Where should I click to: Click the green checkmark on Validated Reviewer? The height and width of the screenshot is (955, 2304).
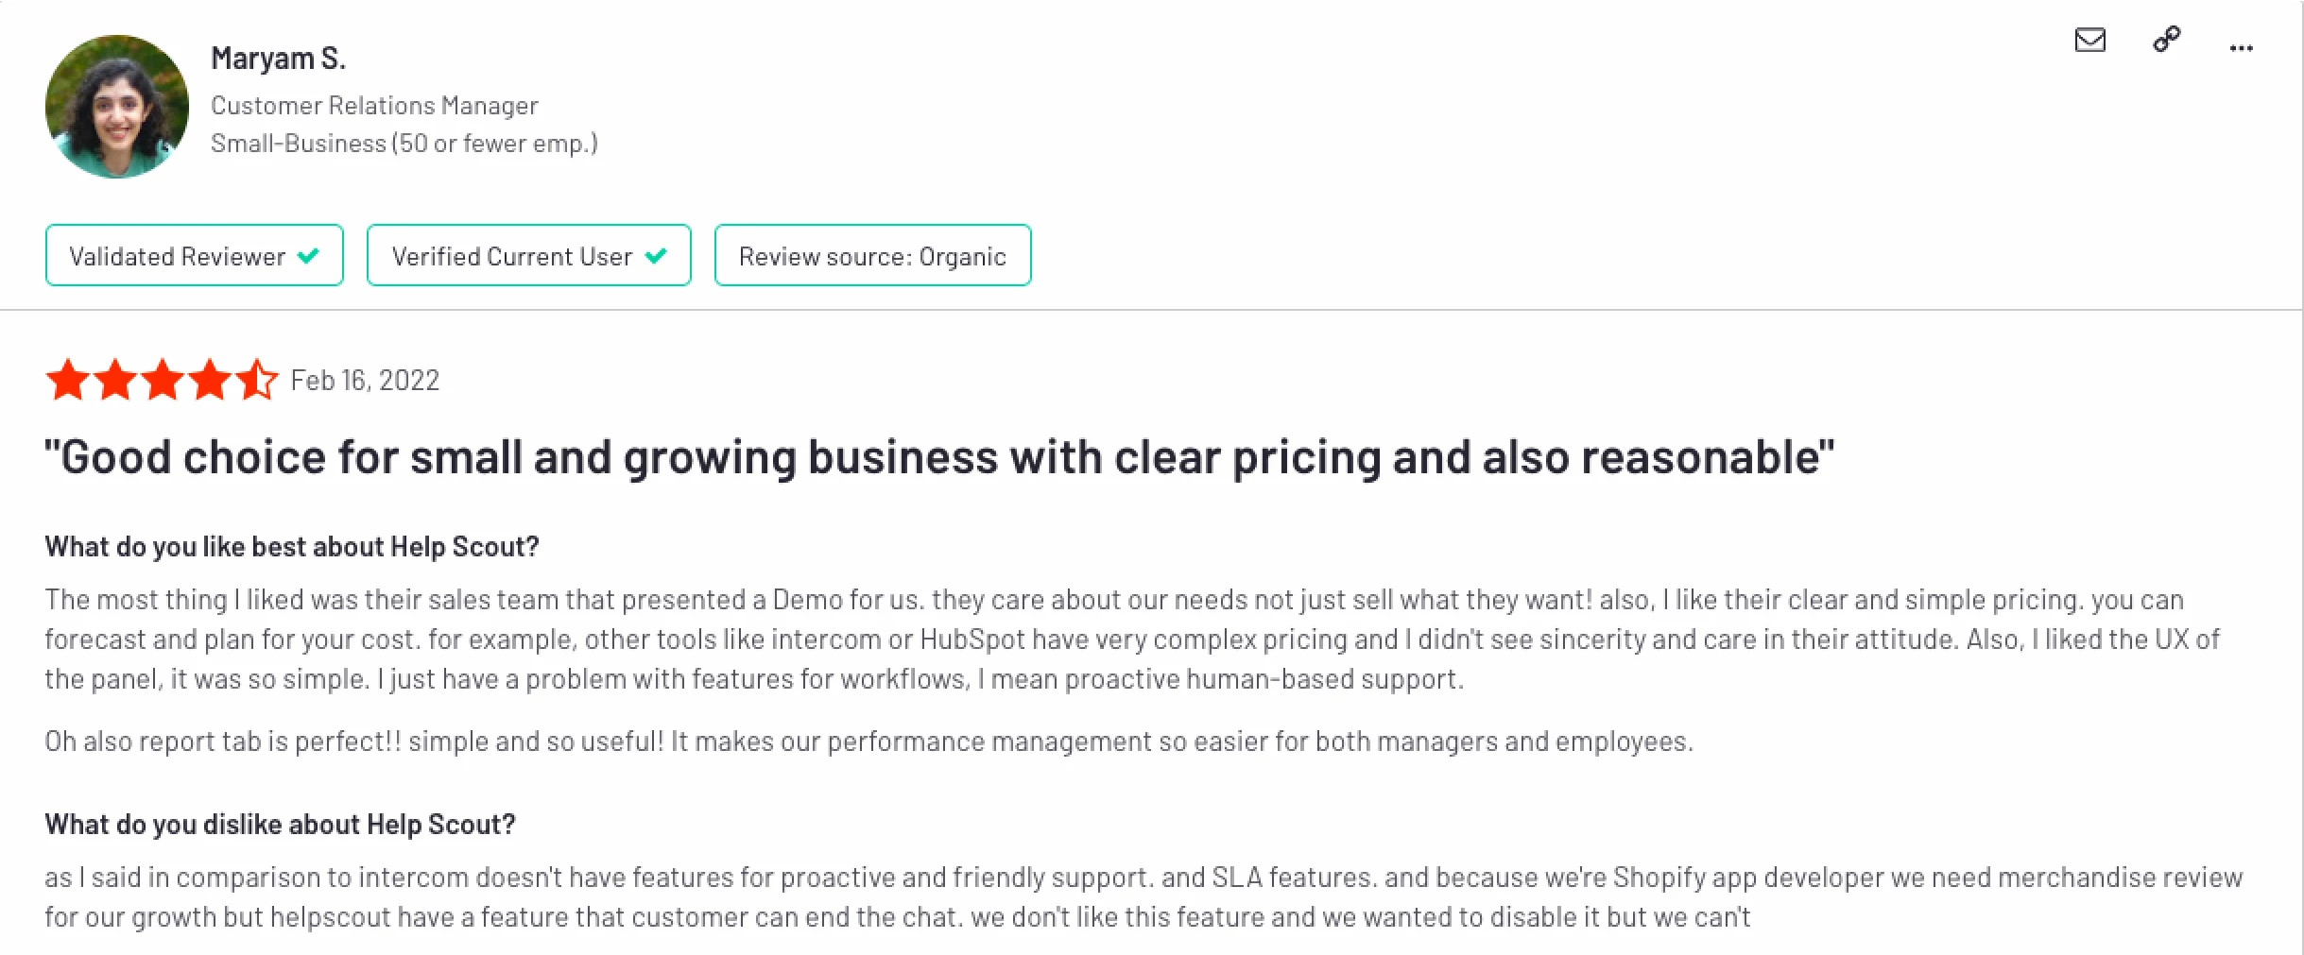[x=306, y=255]
